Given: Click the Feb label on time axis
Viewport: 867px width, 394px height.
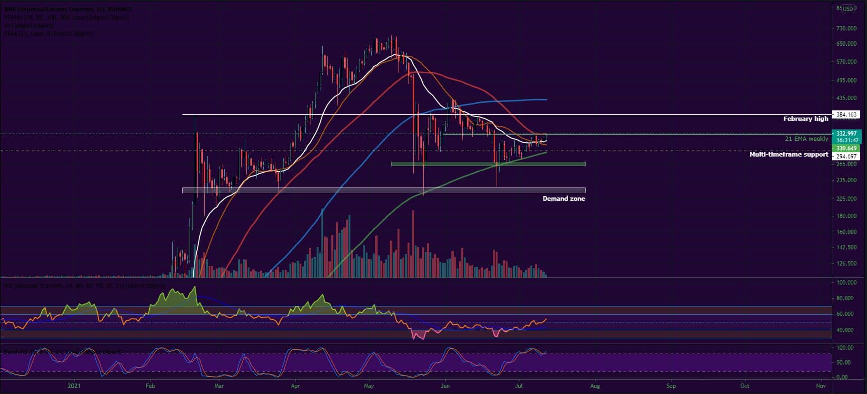Looking at the screenshot, I should click(x=150, y=386).
